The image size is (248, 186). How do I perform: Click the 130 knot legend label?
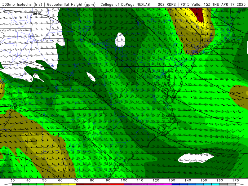(172, 180)
